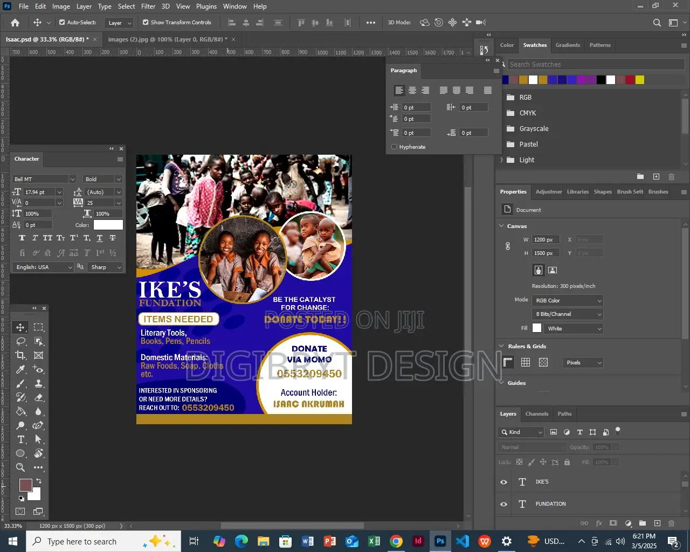Image resolution: width=690 pixels, height=552 pixels.
Task: Select the Eyedropper tool
Action: pos(20,369)
